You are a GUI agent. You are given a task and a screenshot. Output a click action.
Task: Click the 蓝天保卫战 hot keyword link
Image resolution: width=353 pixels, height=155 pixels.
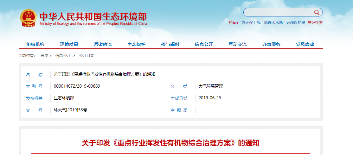pyautogui.click(x=251, y=23)
